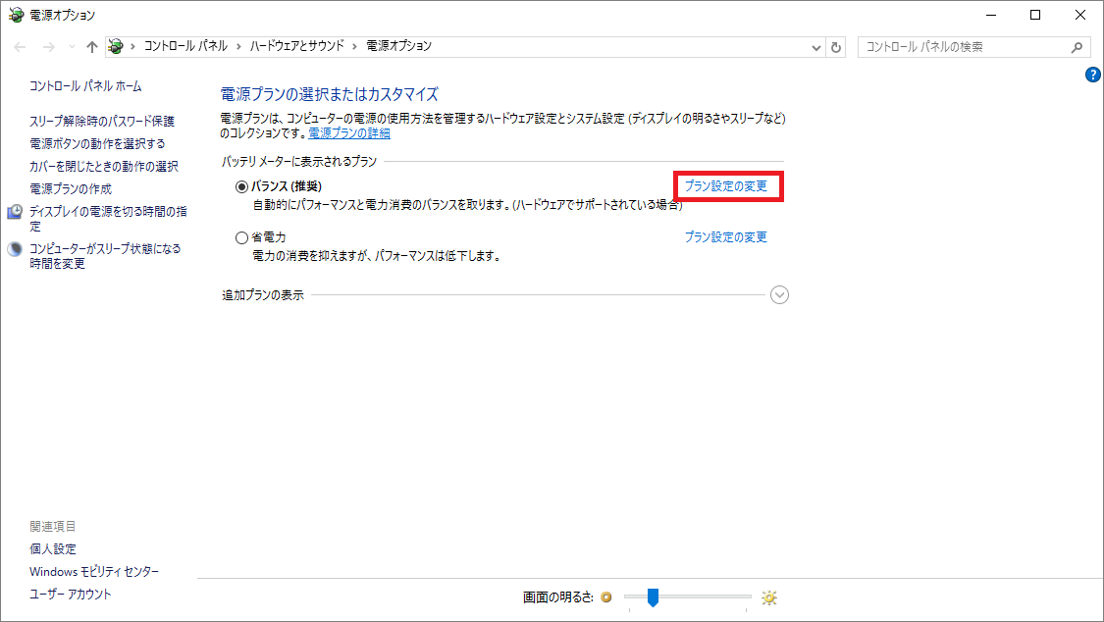Image resolution: width=1104 pixels, height=622 pixels.
Task: Select the バランス (推奨) power plan
Action: click(x=242, y=186)
